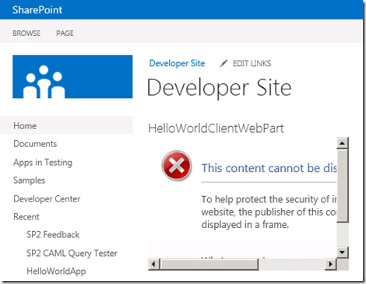
Task: Click the Recent heading in navigation
Action: pos(26,216)
